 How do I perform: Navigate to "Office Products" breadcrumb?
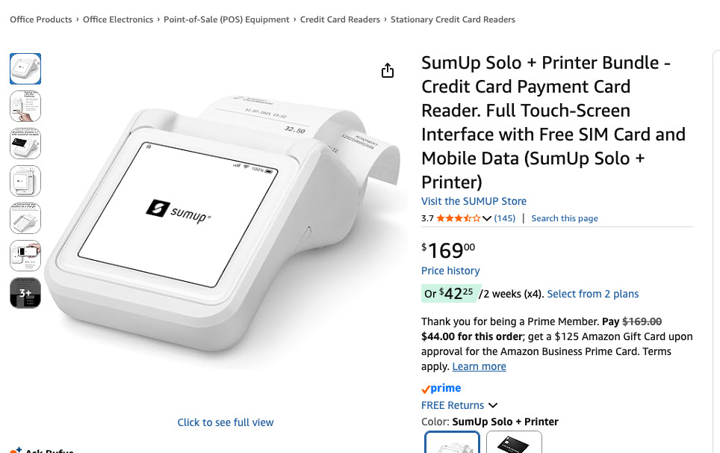pyautogui.click(x=40, y=19)
